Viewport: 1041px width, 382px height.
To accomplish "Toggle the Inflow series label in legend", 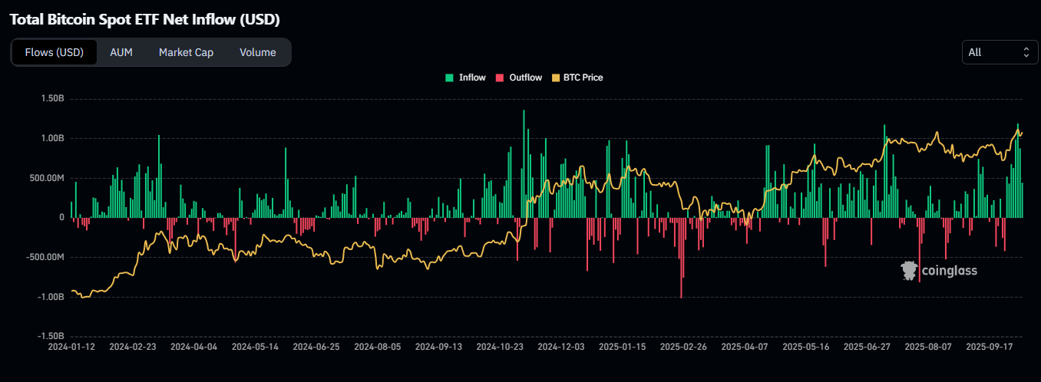I will (x=472, y=77).
